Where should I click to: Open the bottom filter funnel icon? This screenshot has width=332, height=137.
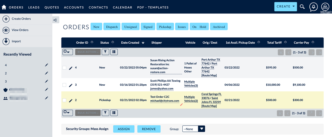point(105,113)
